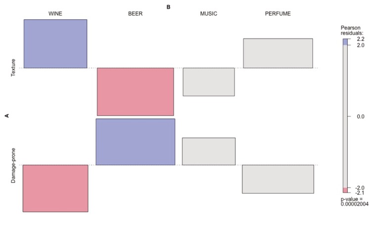Select the gray MUSIC Damage-prone rectangle
Viewport: 369px width, 231px height.
tap(209, 151)
